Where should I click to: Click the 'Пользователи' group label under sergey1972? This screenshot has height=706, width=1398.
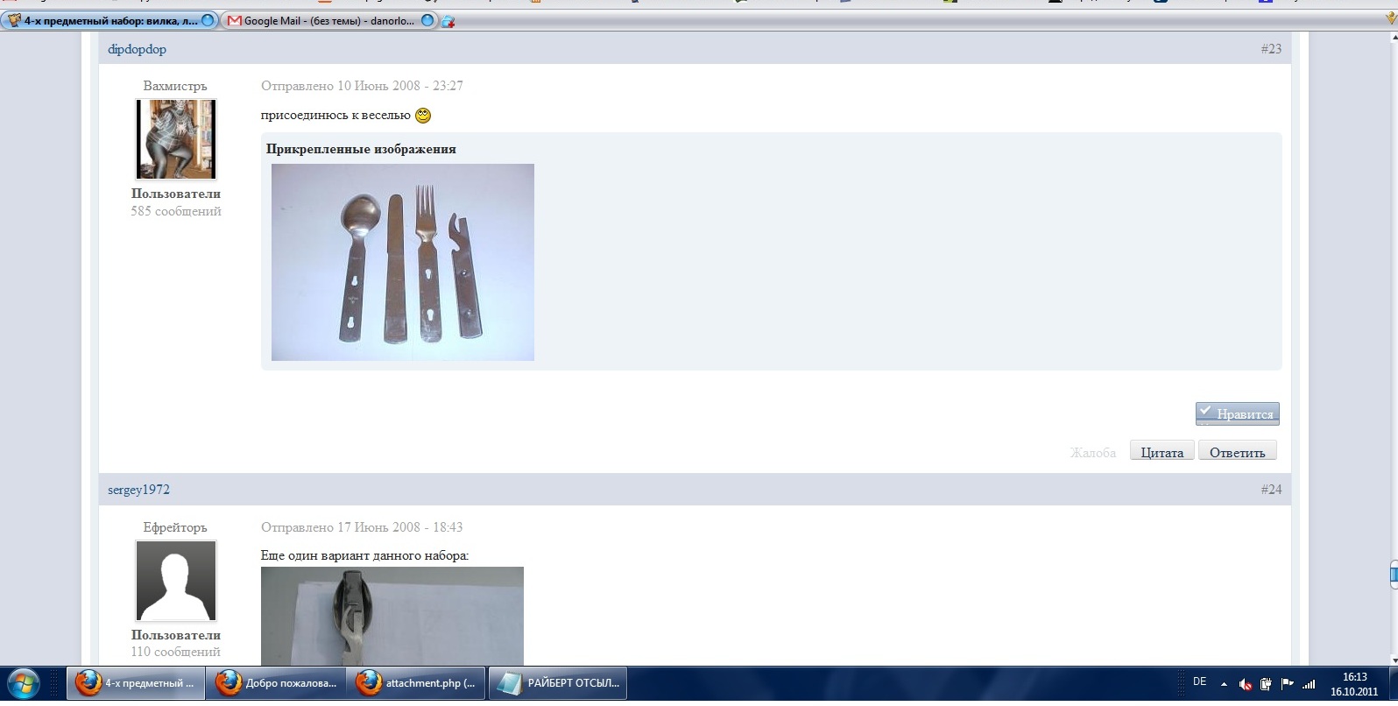click(x=176, y=635)
